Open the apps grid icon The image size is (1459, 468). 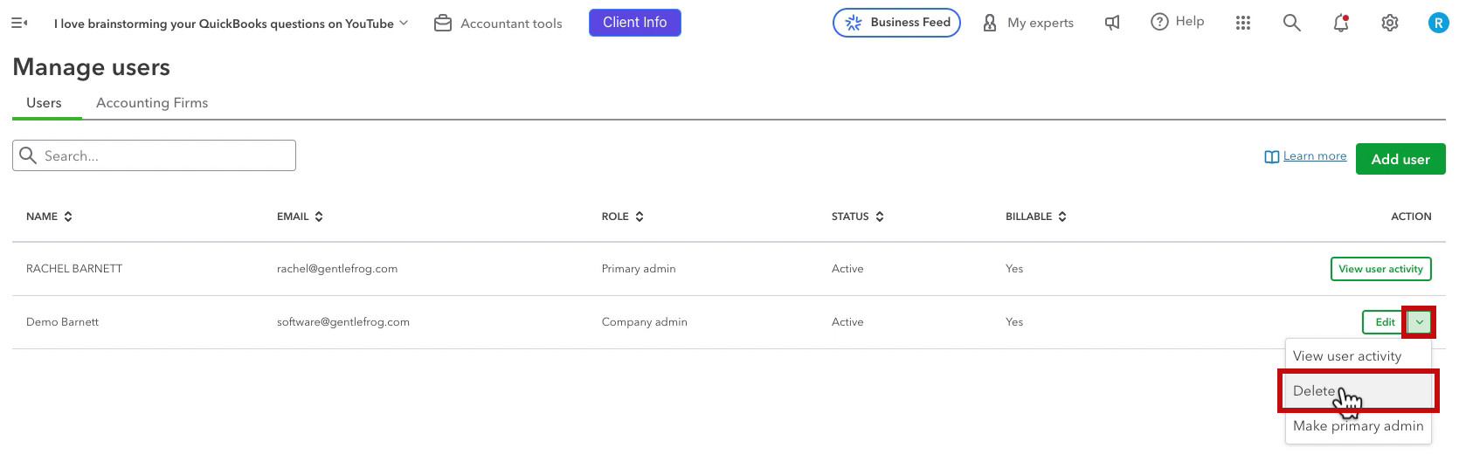pos(1243,23)
